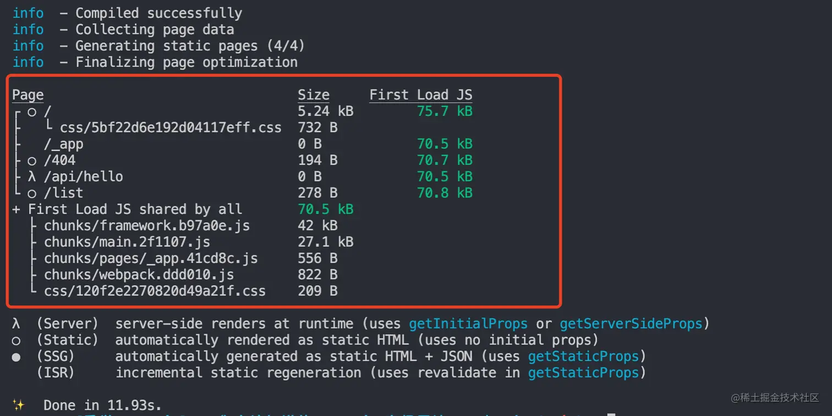Click the filled circle SSG legend symbol
Viewport: 832px width, 416px height.
point(17,357)
